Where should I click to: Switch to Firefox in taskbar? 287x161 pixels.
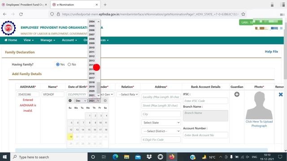point(172,157)
